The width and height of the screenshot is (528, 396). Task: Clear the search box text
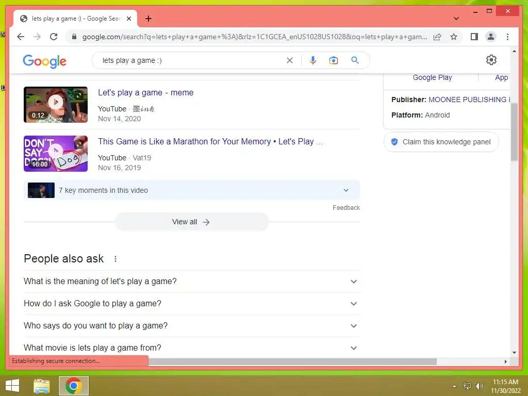coord(290,60)
